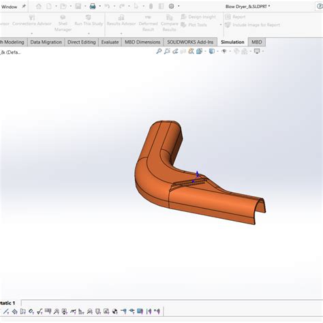Click the quartered-circle icon in bottom toolbar
The image size is (323, 323).
pyautogui.click(x=115, y=311)
